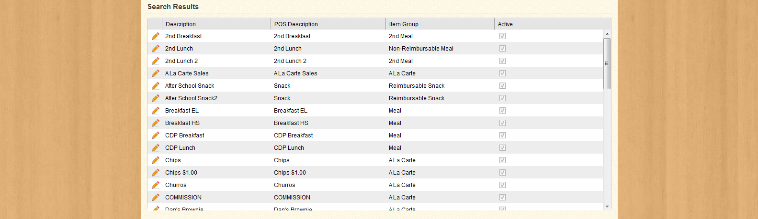758x219 pixels.
Task: Click the scrollbar up arrow
Action: (607, 34)
